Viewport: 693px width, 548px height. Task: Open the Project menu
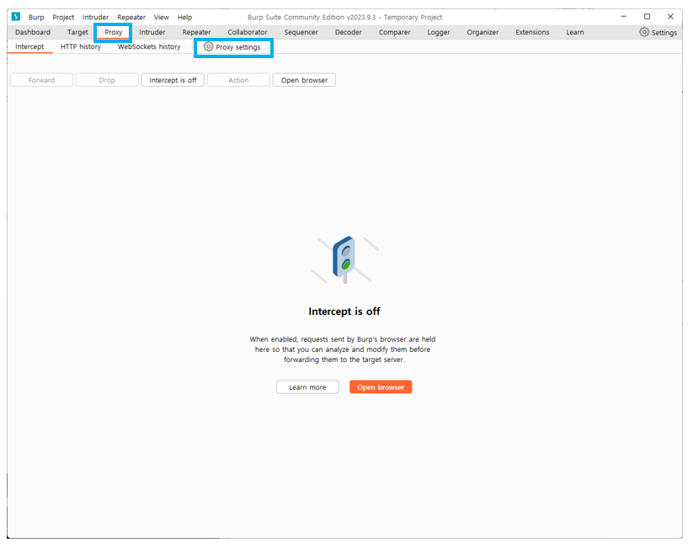63,17
